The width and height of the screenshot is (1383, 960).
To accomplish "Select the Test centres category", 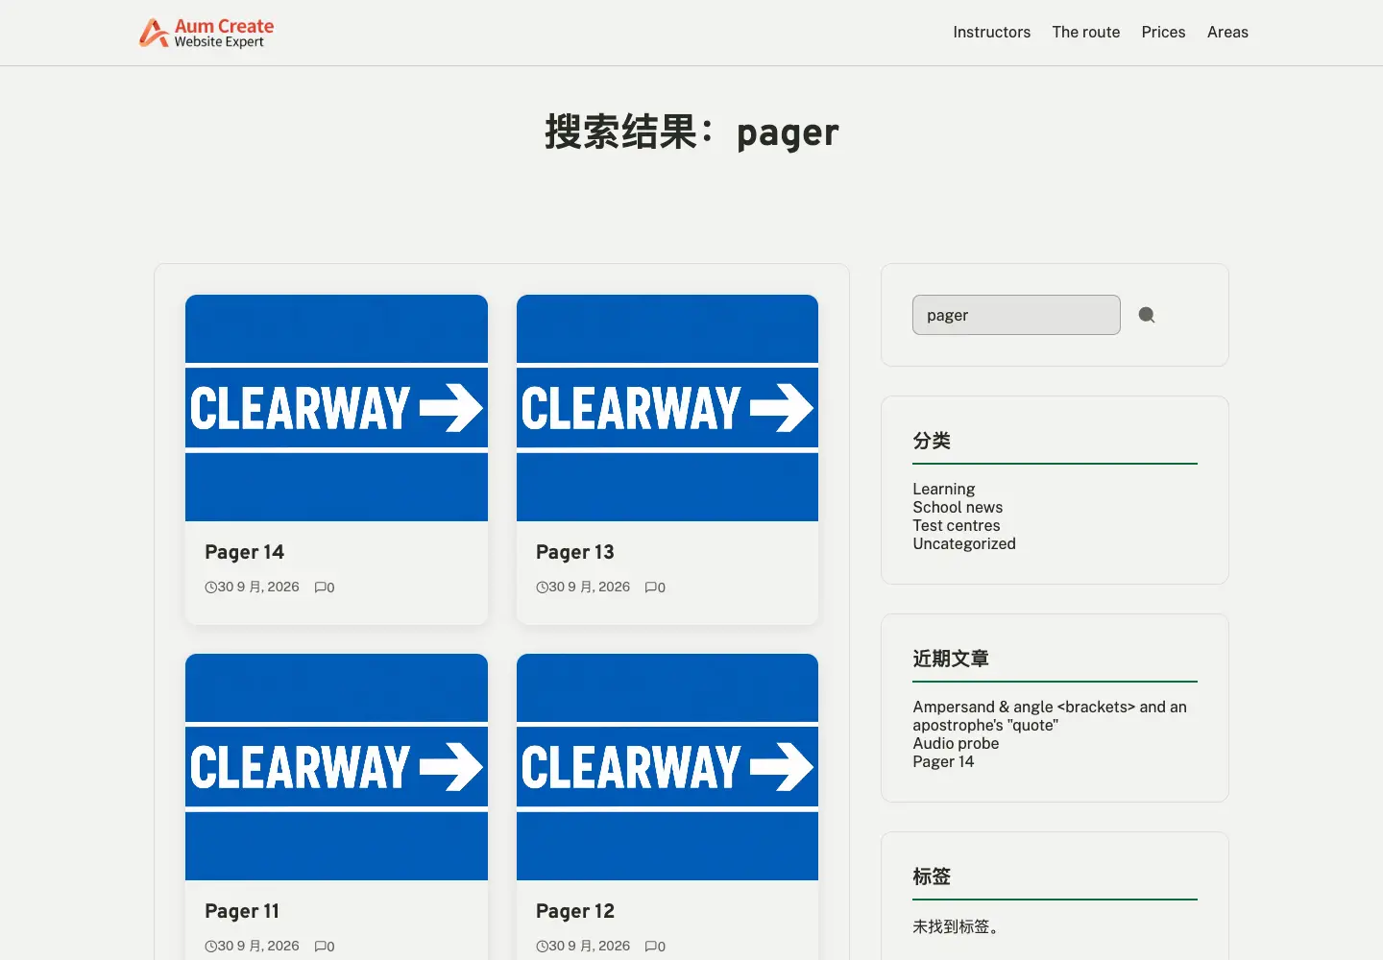I will pyautogui.click(x=956, y=526).
